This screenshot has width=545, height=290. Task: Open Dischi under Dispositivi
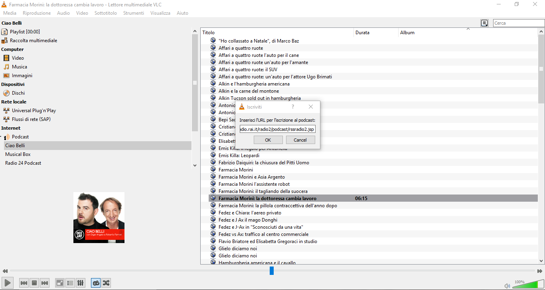[x=18, y=93]
